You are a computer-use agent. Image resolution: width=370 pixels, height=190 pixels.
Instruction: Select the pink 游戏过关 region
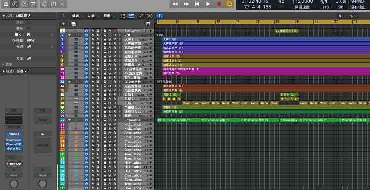tap(266, 73)
